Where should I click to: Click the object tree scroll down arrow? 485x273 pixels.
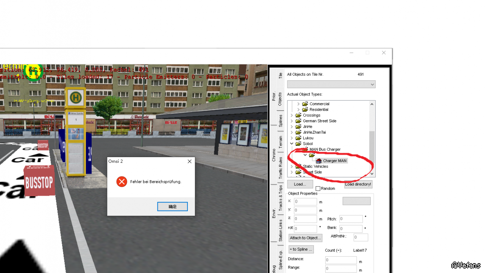(372, 174)
